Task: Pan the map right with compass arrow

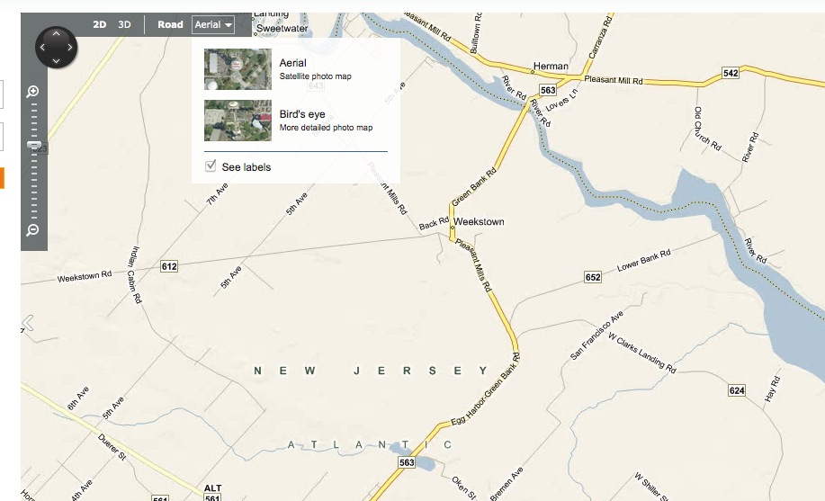Action: point(70,47)
